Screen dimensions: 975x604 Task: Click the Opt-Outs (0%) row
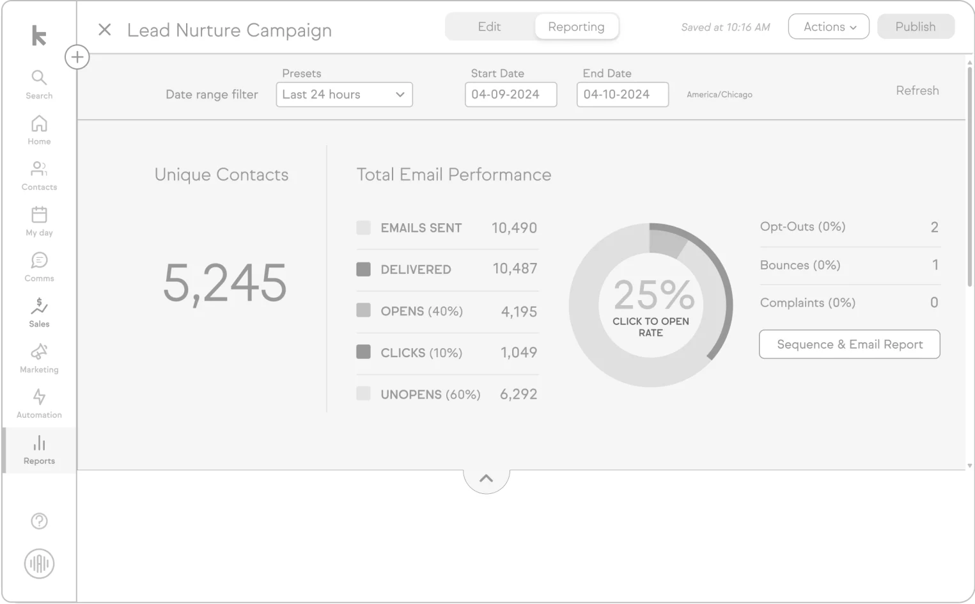[849, 227]
